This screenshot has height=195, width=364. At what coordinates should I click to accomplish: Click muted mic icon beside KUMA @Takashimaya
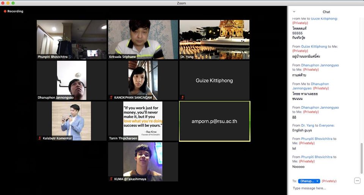(x=111, y=179)
